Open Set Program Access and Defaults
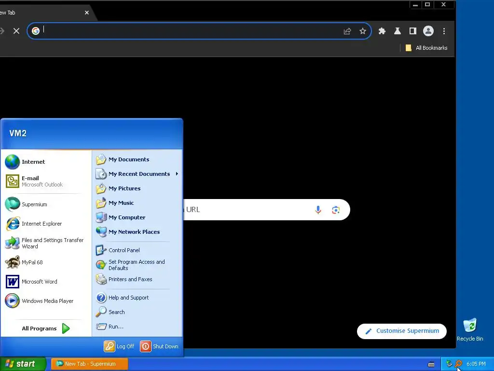The height and width of the screenshot is (371, 494). click(x=137, y=265)
